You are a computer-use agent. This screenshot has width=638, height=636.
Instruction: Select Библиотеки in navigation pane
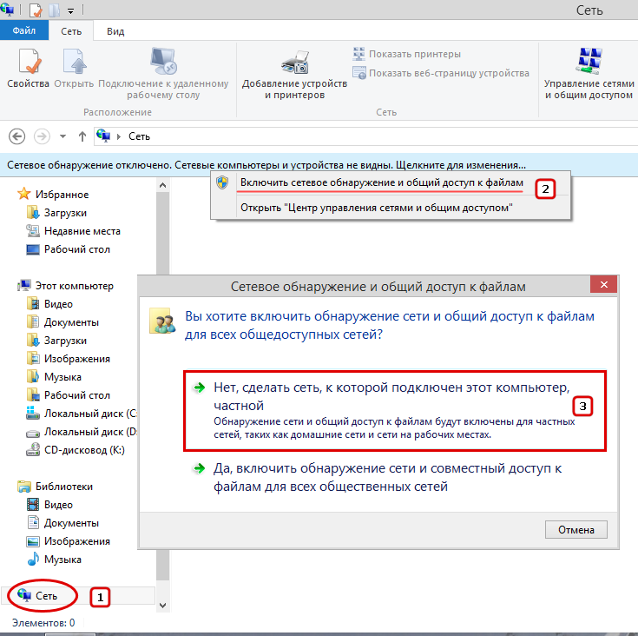[x=56, y=487]
